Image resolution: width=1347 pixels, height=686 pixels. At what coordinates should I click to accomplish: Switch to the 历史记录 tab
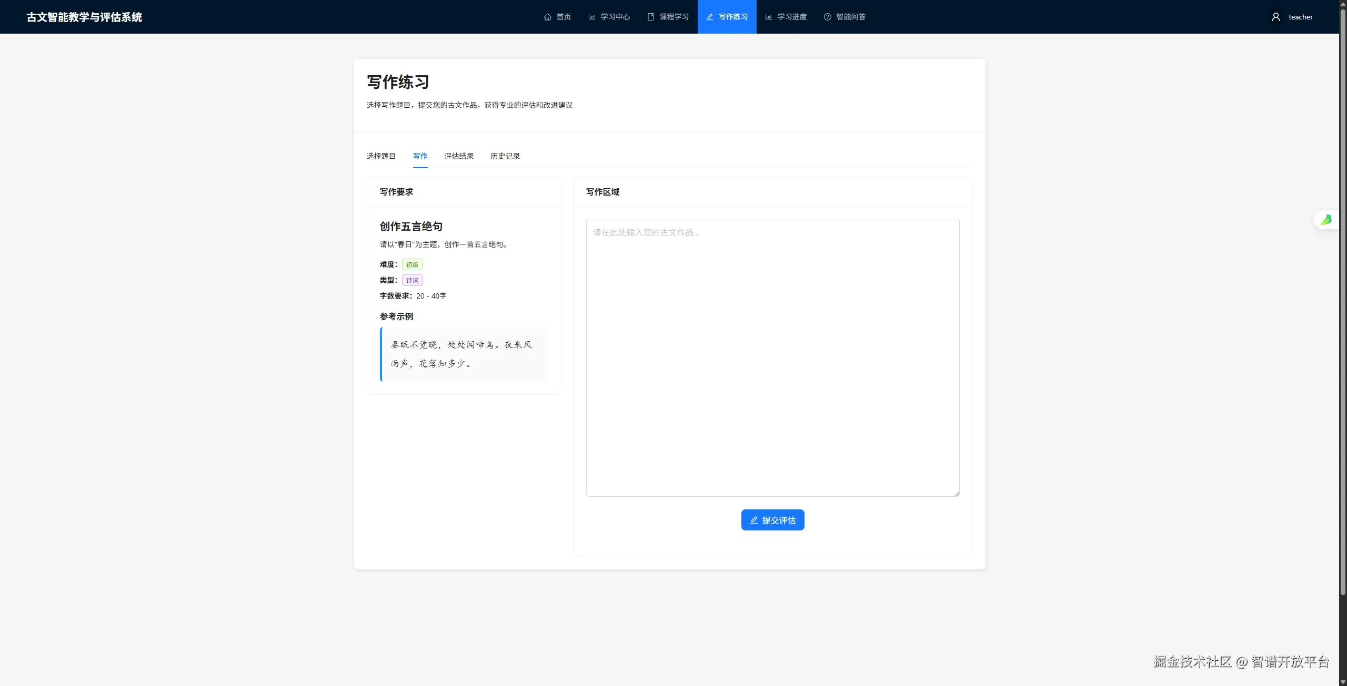pyautogui.click(x=505, y=156)
